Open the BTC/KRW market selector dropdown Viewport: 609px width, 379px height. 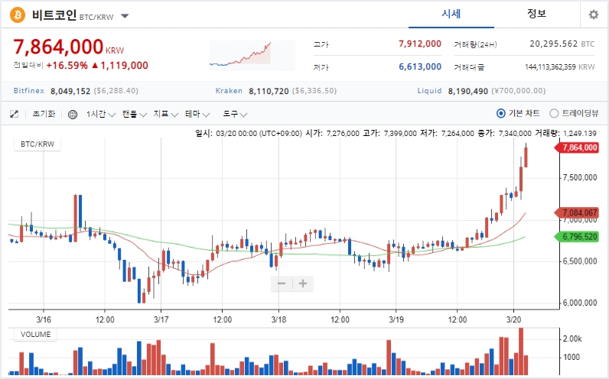(125, 16)
